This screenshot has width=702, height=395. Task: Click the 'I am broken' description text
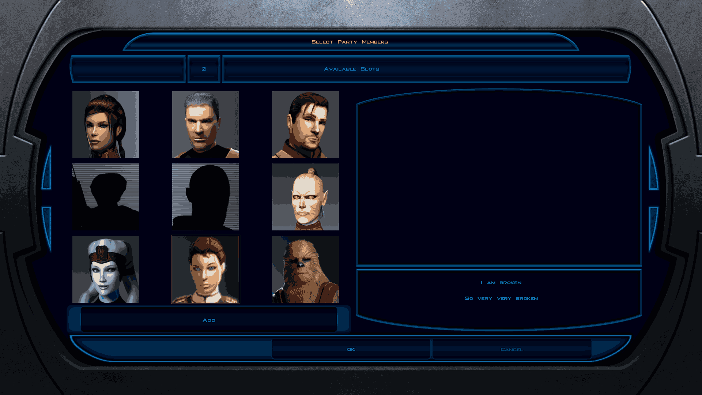click(501, 283)
